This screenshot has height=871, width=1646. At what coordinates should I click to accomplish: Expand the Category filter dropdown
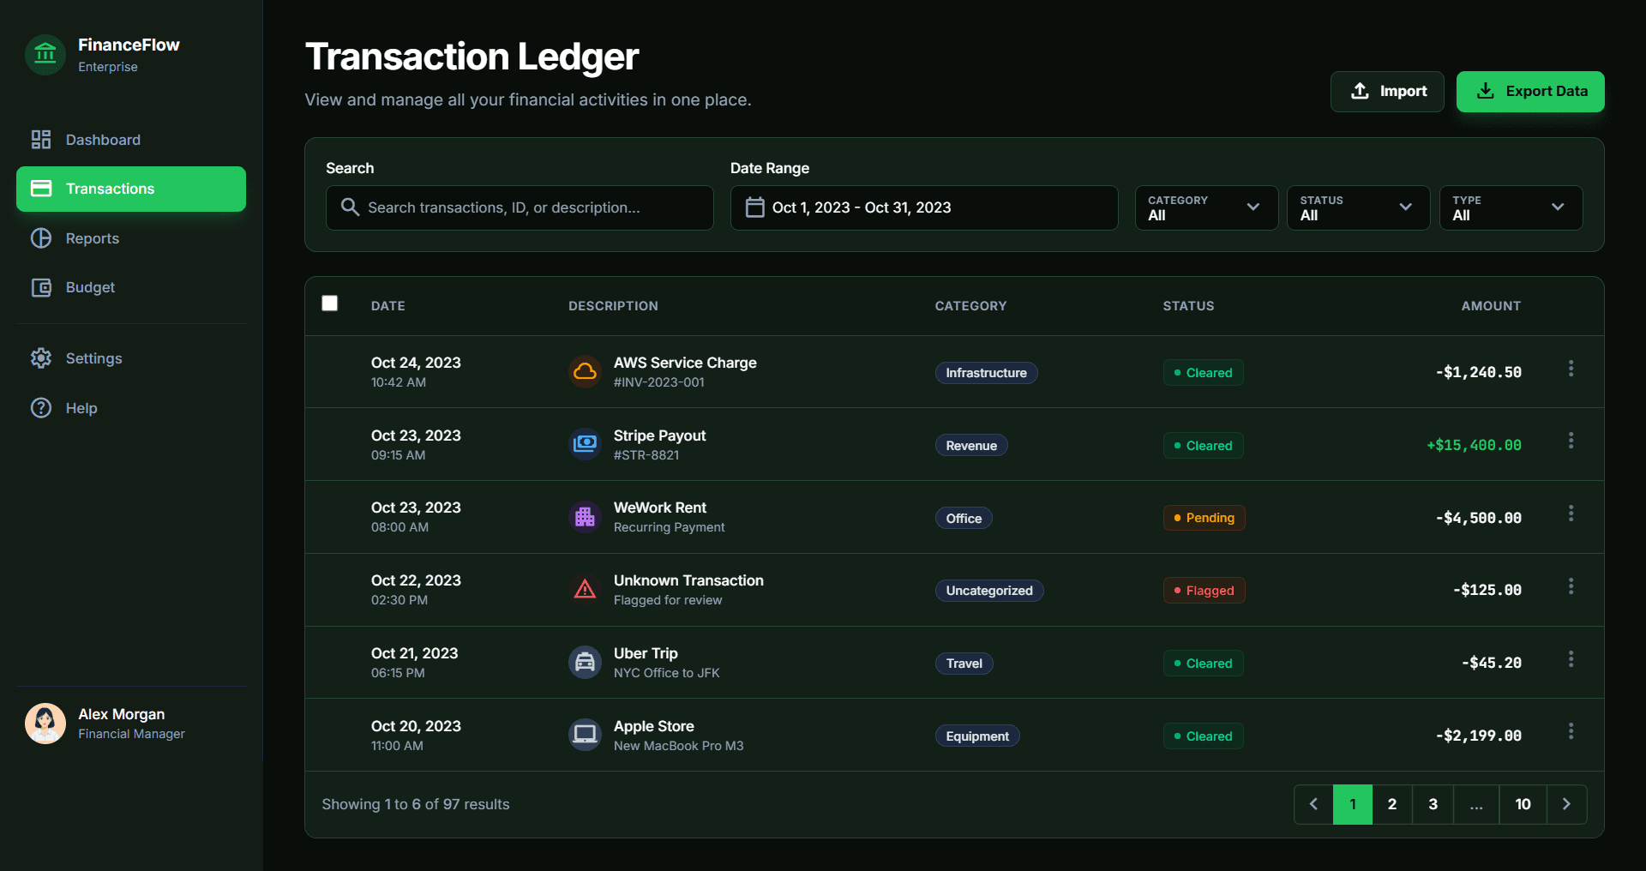[1205, 207]
